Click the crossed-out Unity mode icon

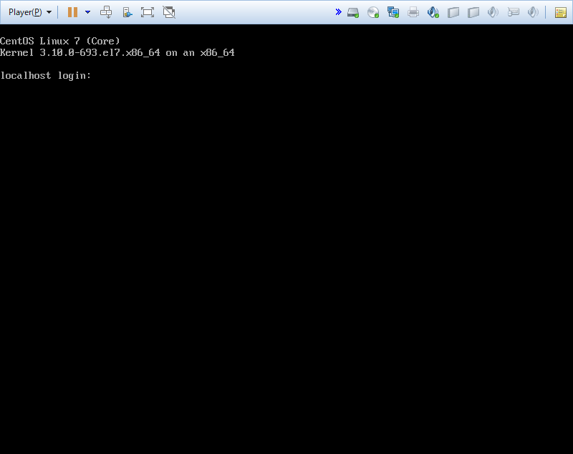[x=169, y=12]
